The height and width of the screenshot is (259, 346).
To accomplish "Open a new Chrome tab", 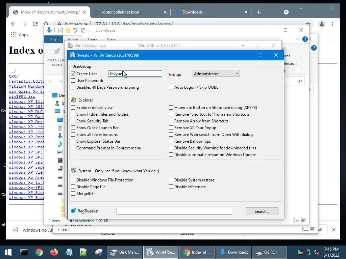I will tap(259, 12).
